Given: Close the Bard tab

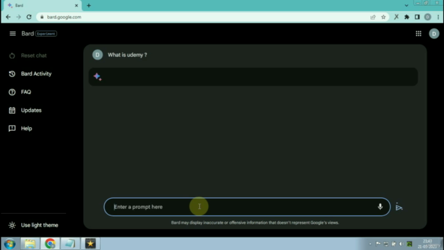Looking at the screenshot, I should tap(76, 6).
